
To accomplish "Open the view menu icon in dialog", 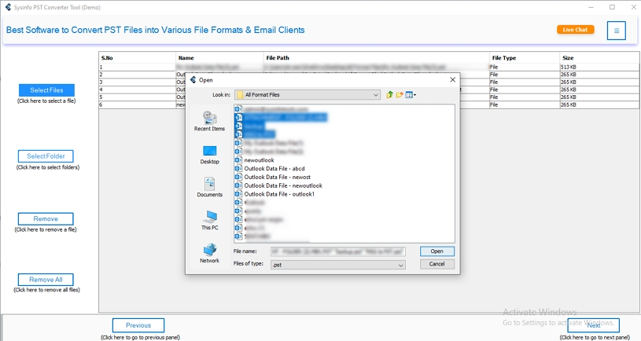I will point(411,95).
